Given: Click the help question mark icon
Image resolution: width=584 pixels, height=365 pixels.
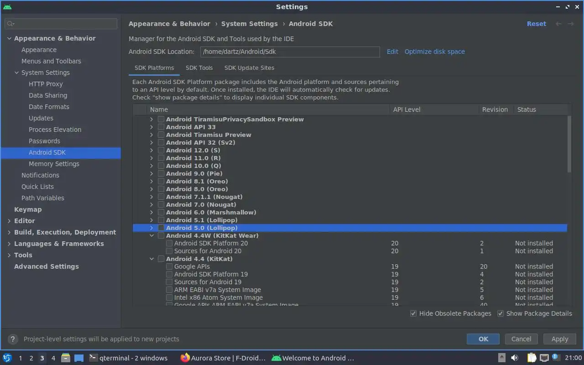Looking at the screenshot, I should (x=13, y=339).
